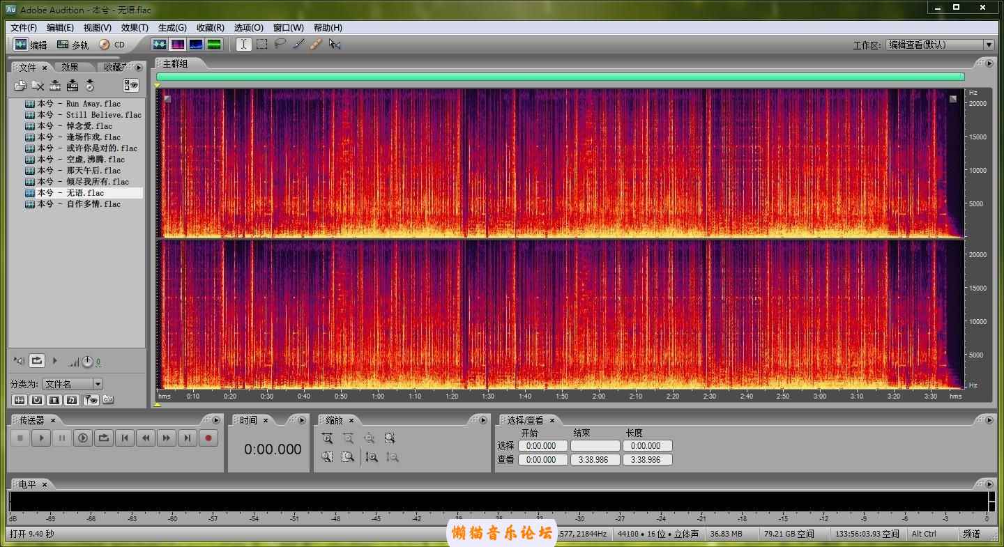Click transport Play button
The width and height of the screenshot is (1004, 547).
pos(41,438)
